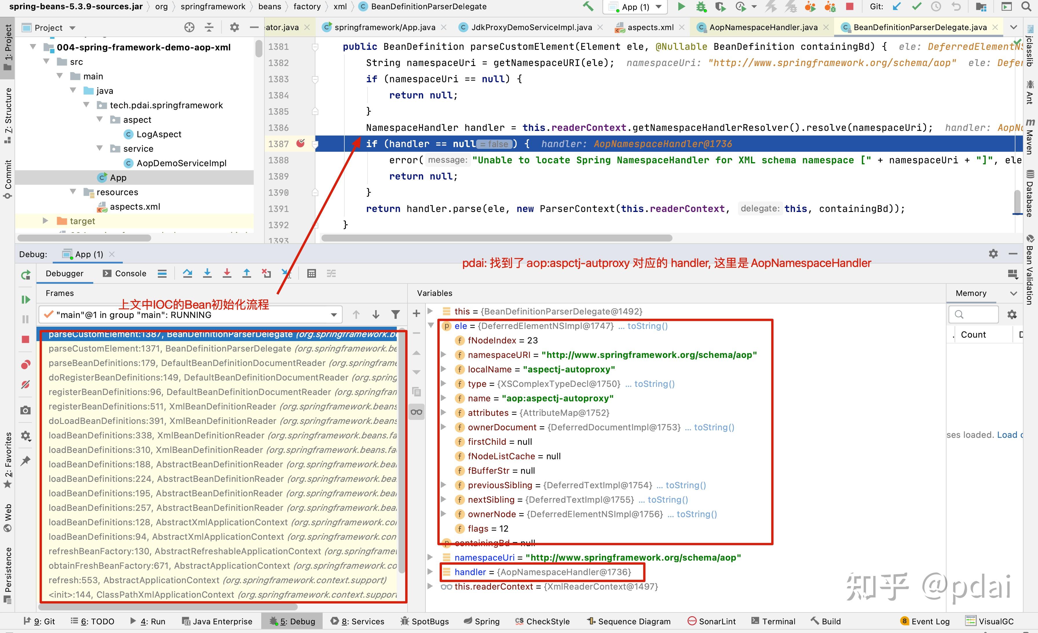Toggle breakpoint at line 1387

[x=300, y=144]
